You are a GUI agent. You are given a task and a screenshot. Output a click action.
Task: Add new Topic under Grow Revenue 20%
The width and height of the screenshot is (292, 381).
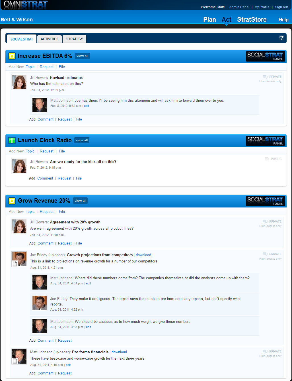pyautogui.click(x=30, y=211)
